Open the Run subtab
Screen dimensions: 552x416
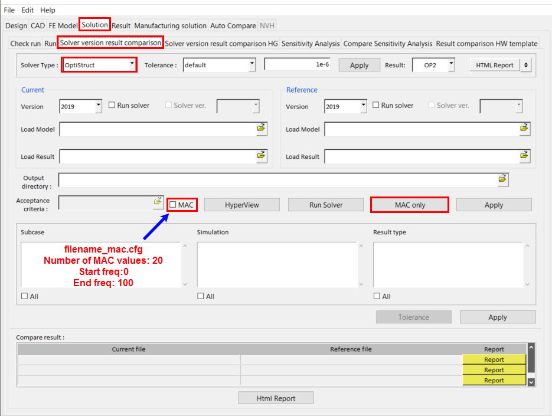point(50,44)
